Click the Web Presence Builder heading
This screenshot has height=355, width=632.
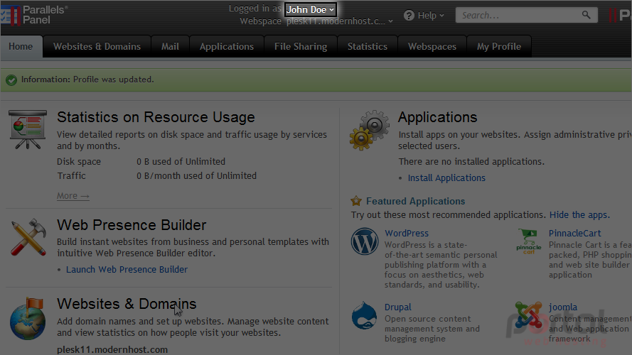[132, 225]
